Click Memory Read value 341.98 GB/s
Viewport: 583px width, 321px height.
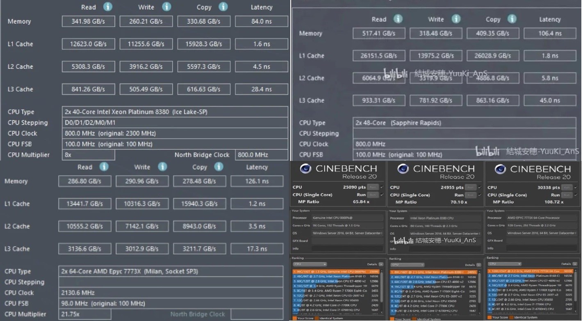coord(88,21)
